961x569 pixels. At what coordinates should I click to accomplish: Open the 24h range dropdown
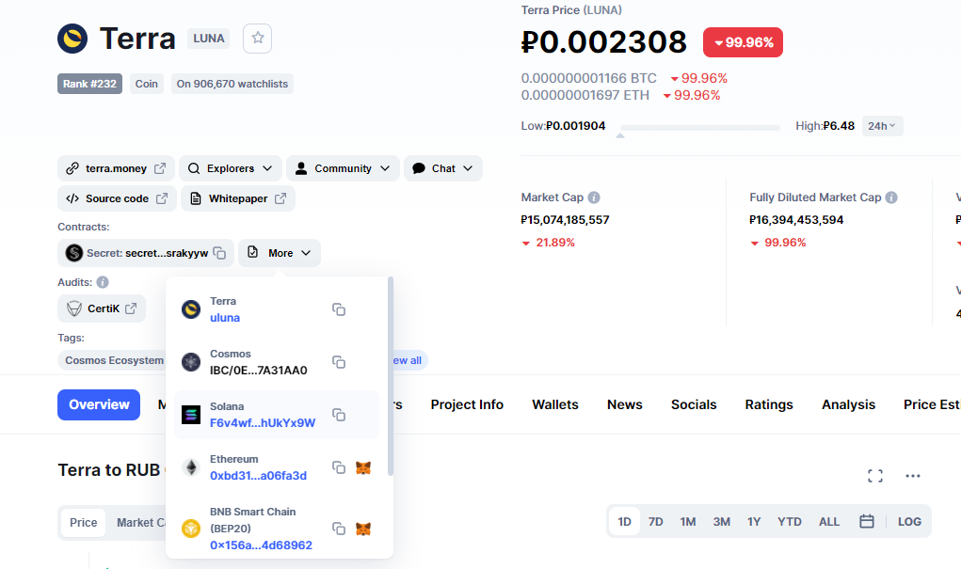tap(882, 126)
